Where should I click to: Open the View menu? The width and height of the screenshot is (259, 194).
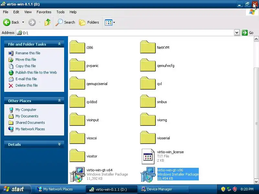click(x=28, y=12)
